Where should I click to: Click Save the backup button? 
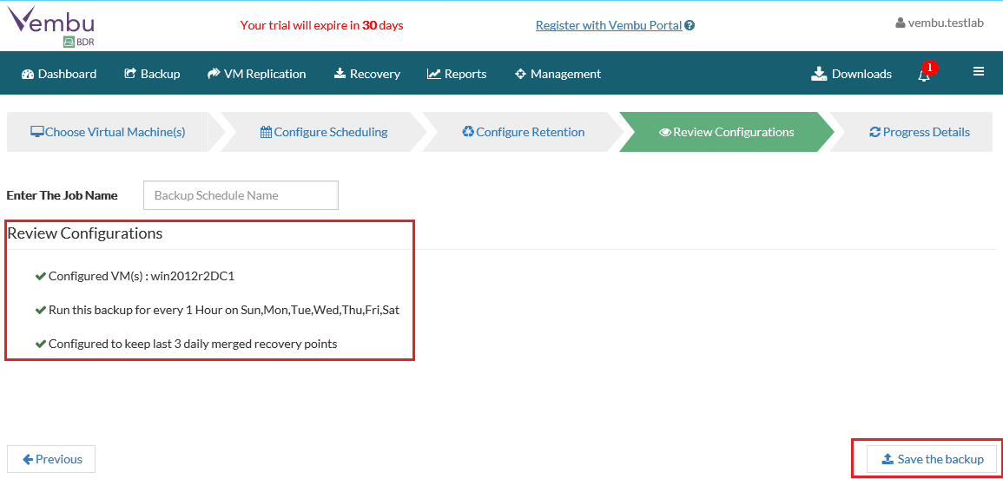click(x=933, y=459)
